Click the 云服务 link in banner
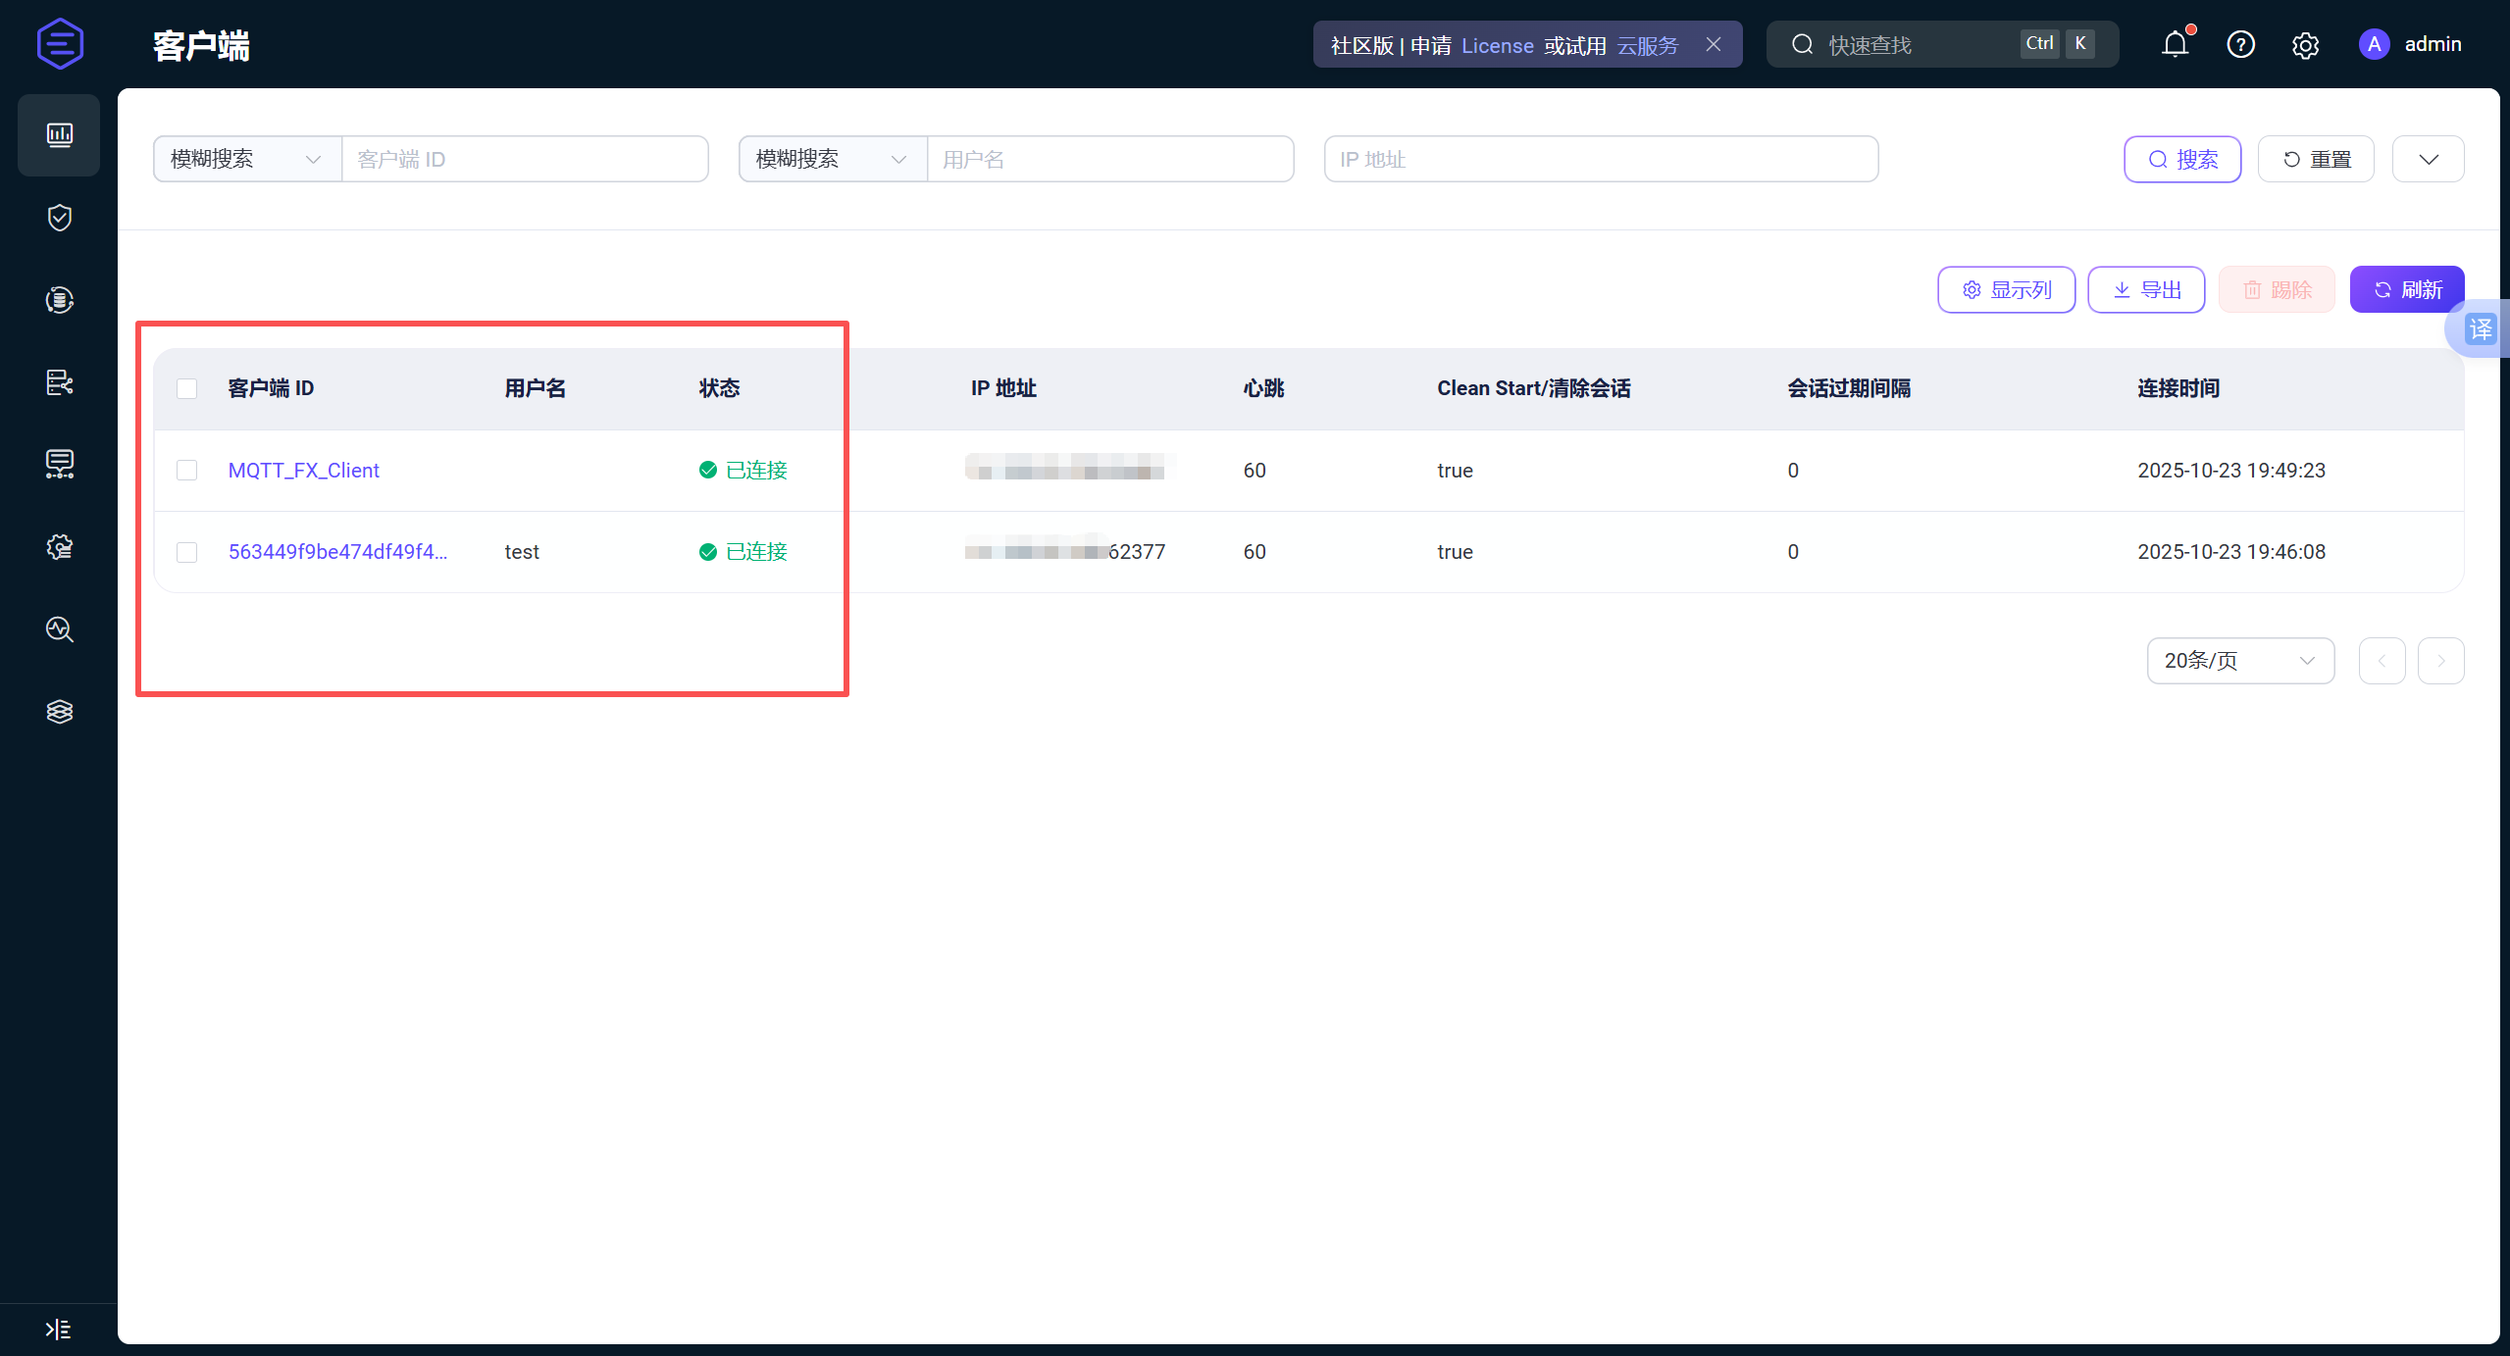This screenshot has height=1356, width=2510. point(1647,45)
